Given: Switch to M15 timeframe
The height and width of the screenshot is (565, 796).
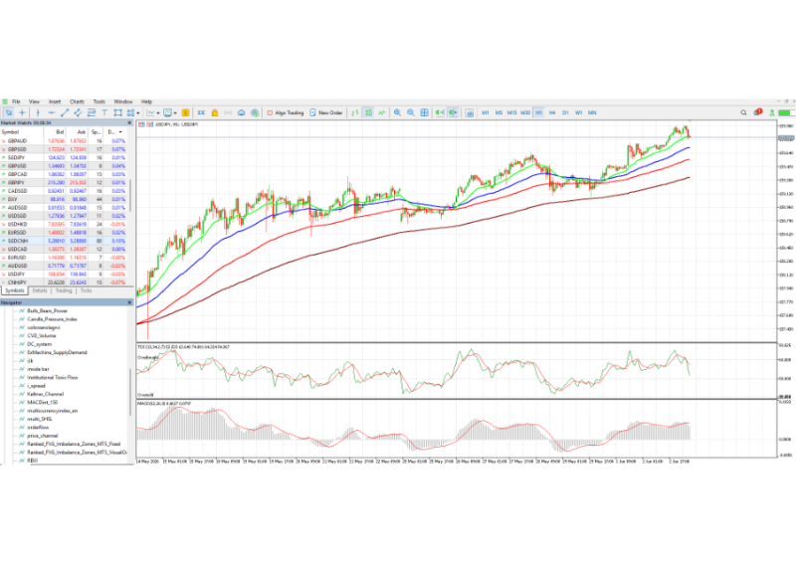Looking at the screenshot, I should click(511, 112).
